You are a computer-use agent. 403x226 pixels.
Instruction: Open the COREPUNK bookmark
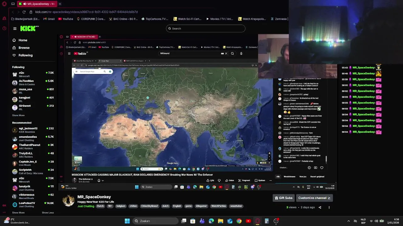(x=91, y=19)
